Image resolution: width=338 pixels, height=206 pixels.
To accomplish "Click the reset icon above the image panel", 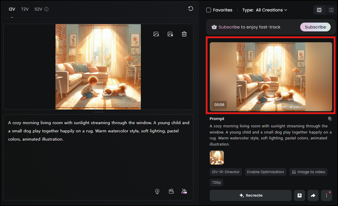I will coord(190,9).
